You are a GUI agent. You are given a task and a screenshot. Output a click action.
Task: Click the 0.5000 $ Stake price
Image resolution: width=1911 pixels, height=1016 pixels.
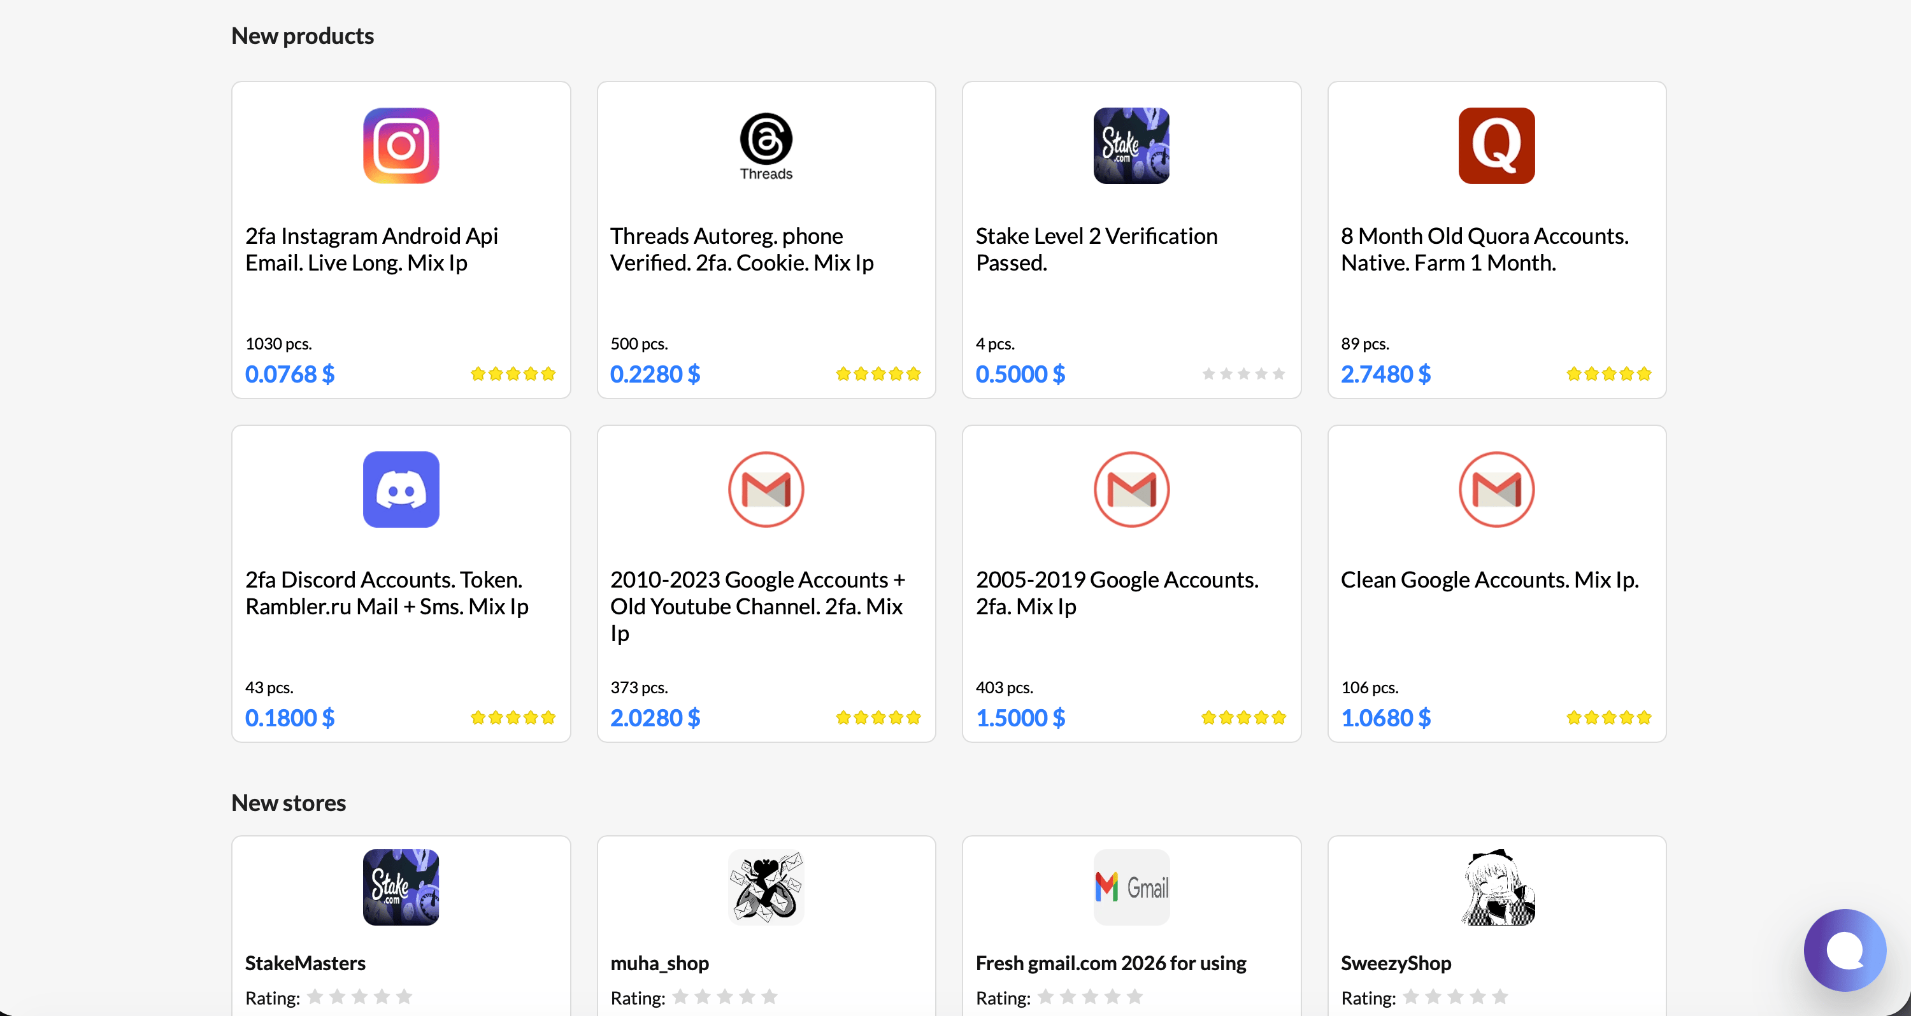pos(1020,374)
